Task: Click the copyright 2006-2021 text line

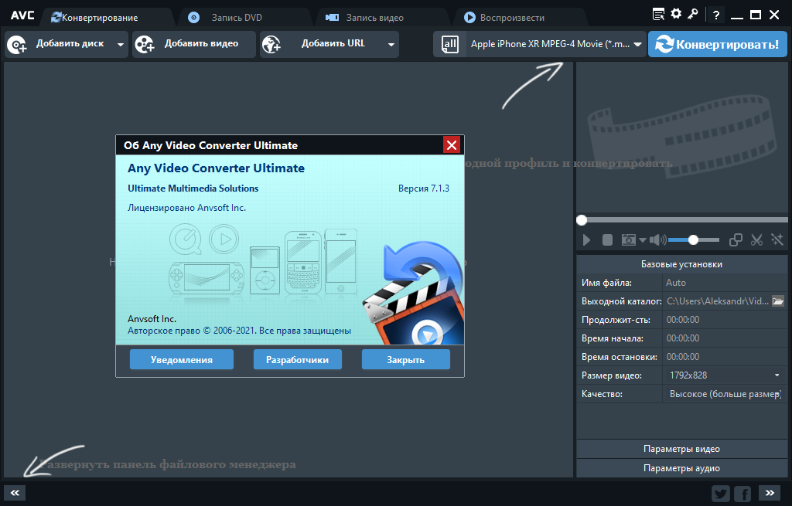Action: pyautogui.click(x=240, y=331)
